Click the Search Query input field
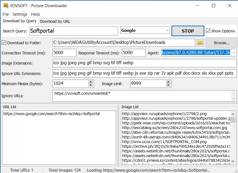Screen dimensions: 238x173 (74, 31)
